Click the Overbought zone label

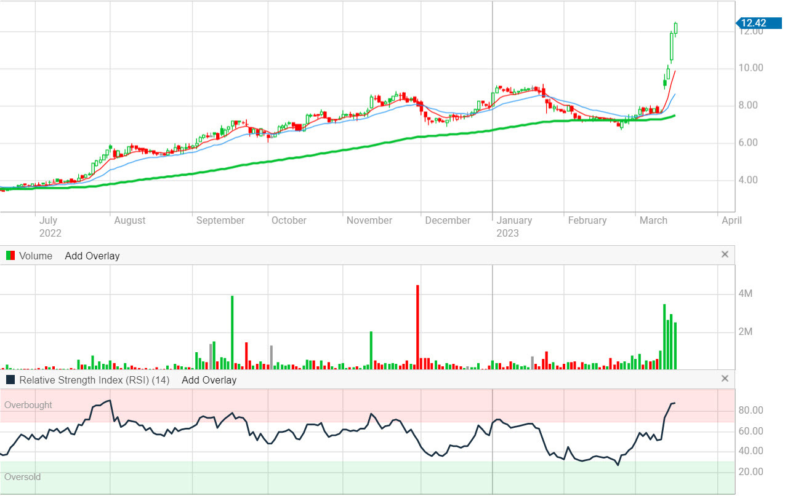(x=28, y=405)
